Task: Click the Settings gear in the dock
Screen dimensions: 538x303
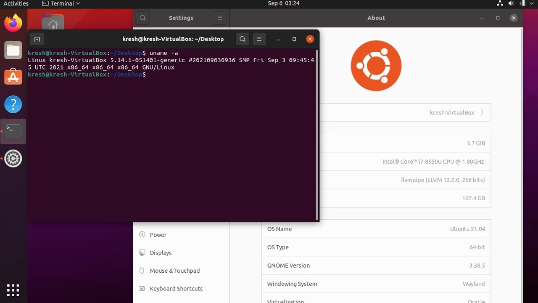Action: point(13,159)
